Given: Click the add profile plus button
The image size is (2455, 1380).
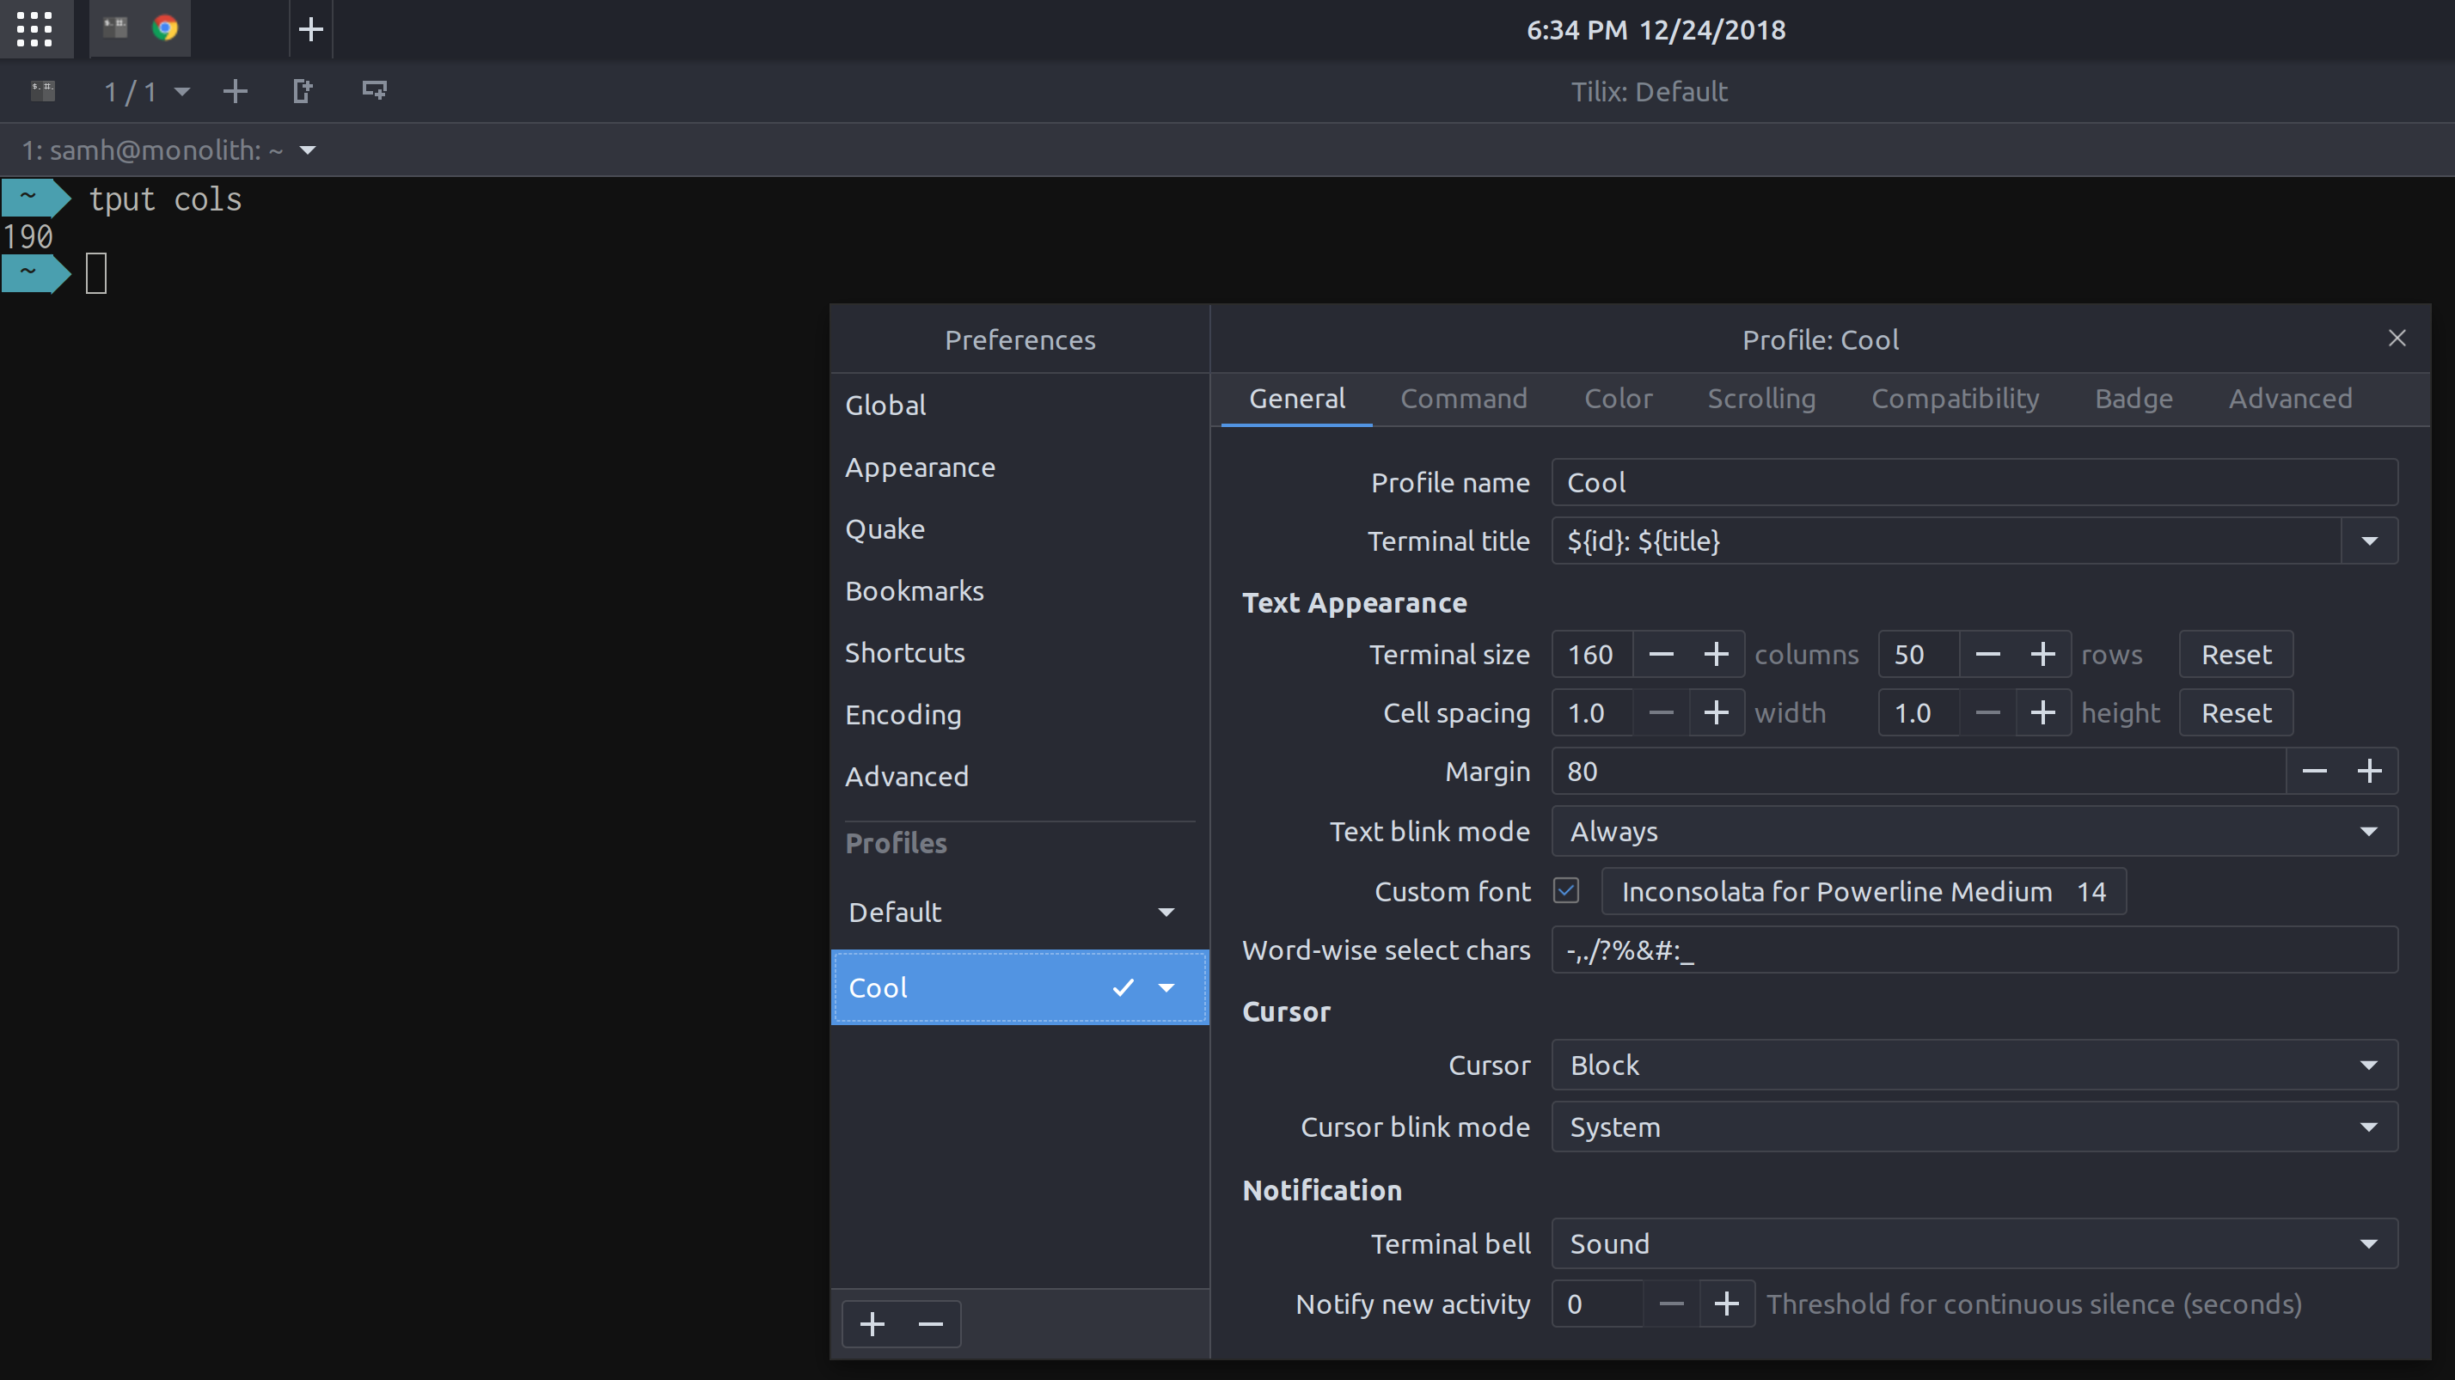Looking at the screenshot, I should [872, 1324].
